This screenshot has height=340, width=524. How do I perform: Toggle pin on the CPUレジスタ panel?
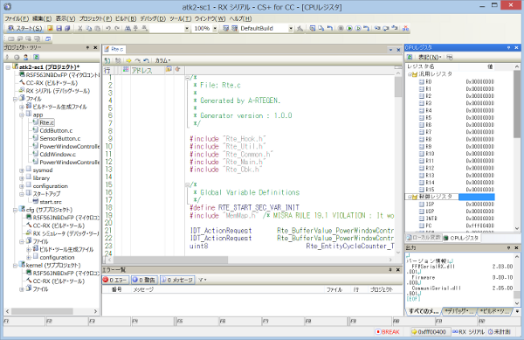pyautogui.click(x=508, y=48)
